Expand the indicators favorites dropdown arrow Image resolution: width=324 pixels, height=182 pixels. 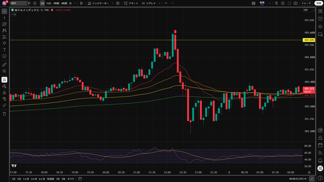pyautogui.click(x=112, y=3)
